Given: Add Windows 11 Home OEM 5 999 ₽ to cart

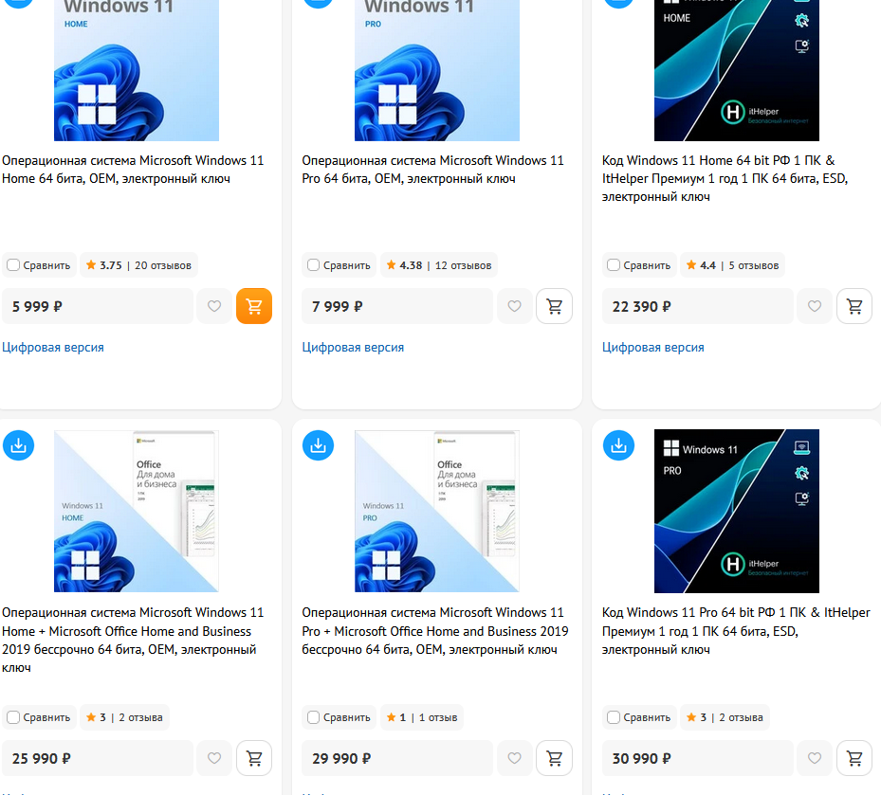Looking at the screenshot, I should click(x=254, y=306).
